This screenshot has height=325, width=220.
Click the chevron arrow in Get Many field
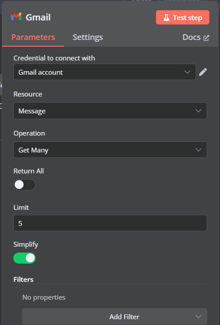pos(199,150)
